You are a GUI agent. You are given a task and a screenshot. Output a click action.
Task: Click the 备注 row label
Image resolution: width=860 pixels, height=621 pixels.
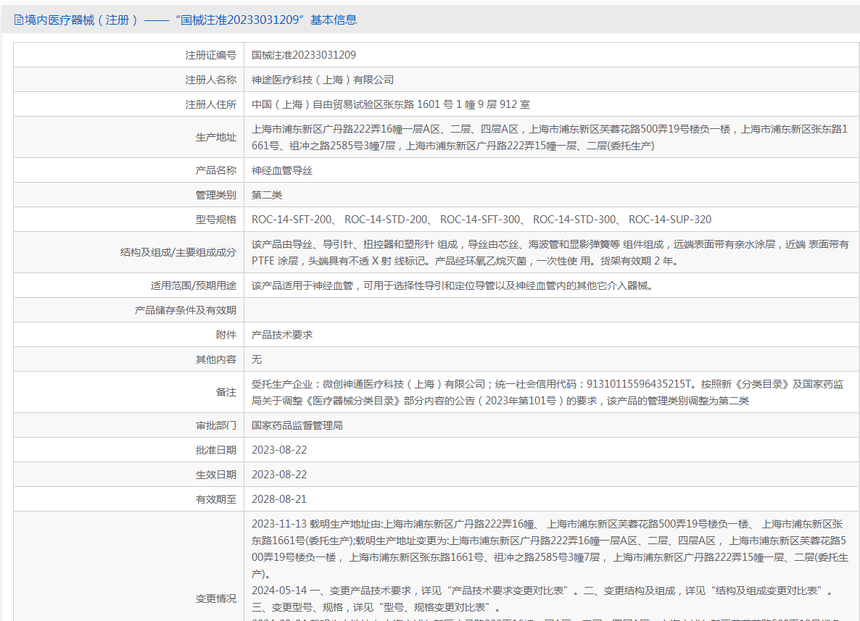(226, 392)
